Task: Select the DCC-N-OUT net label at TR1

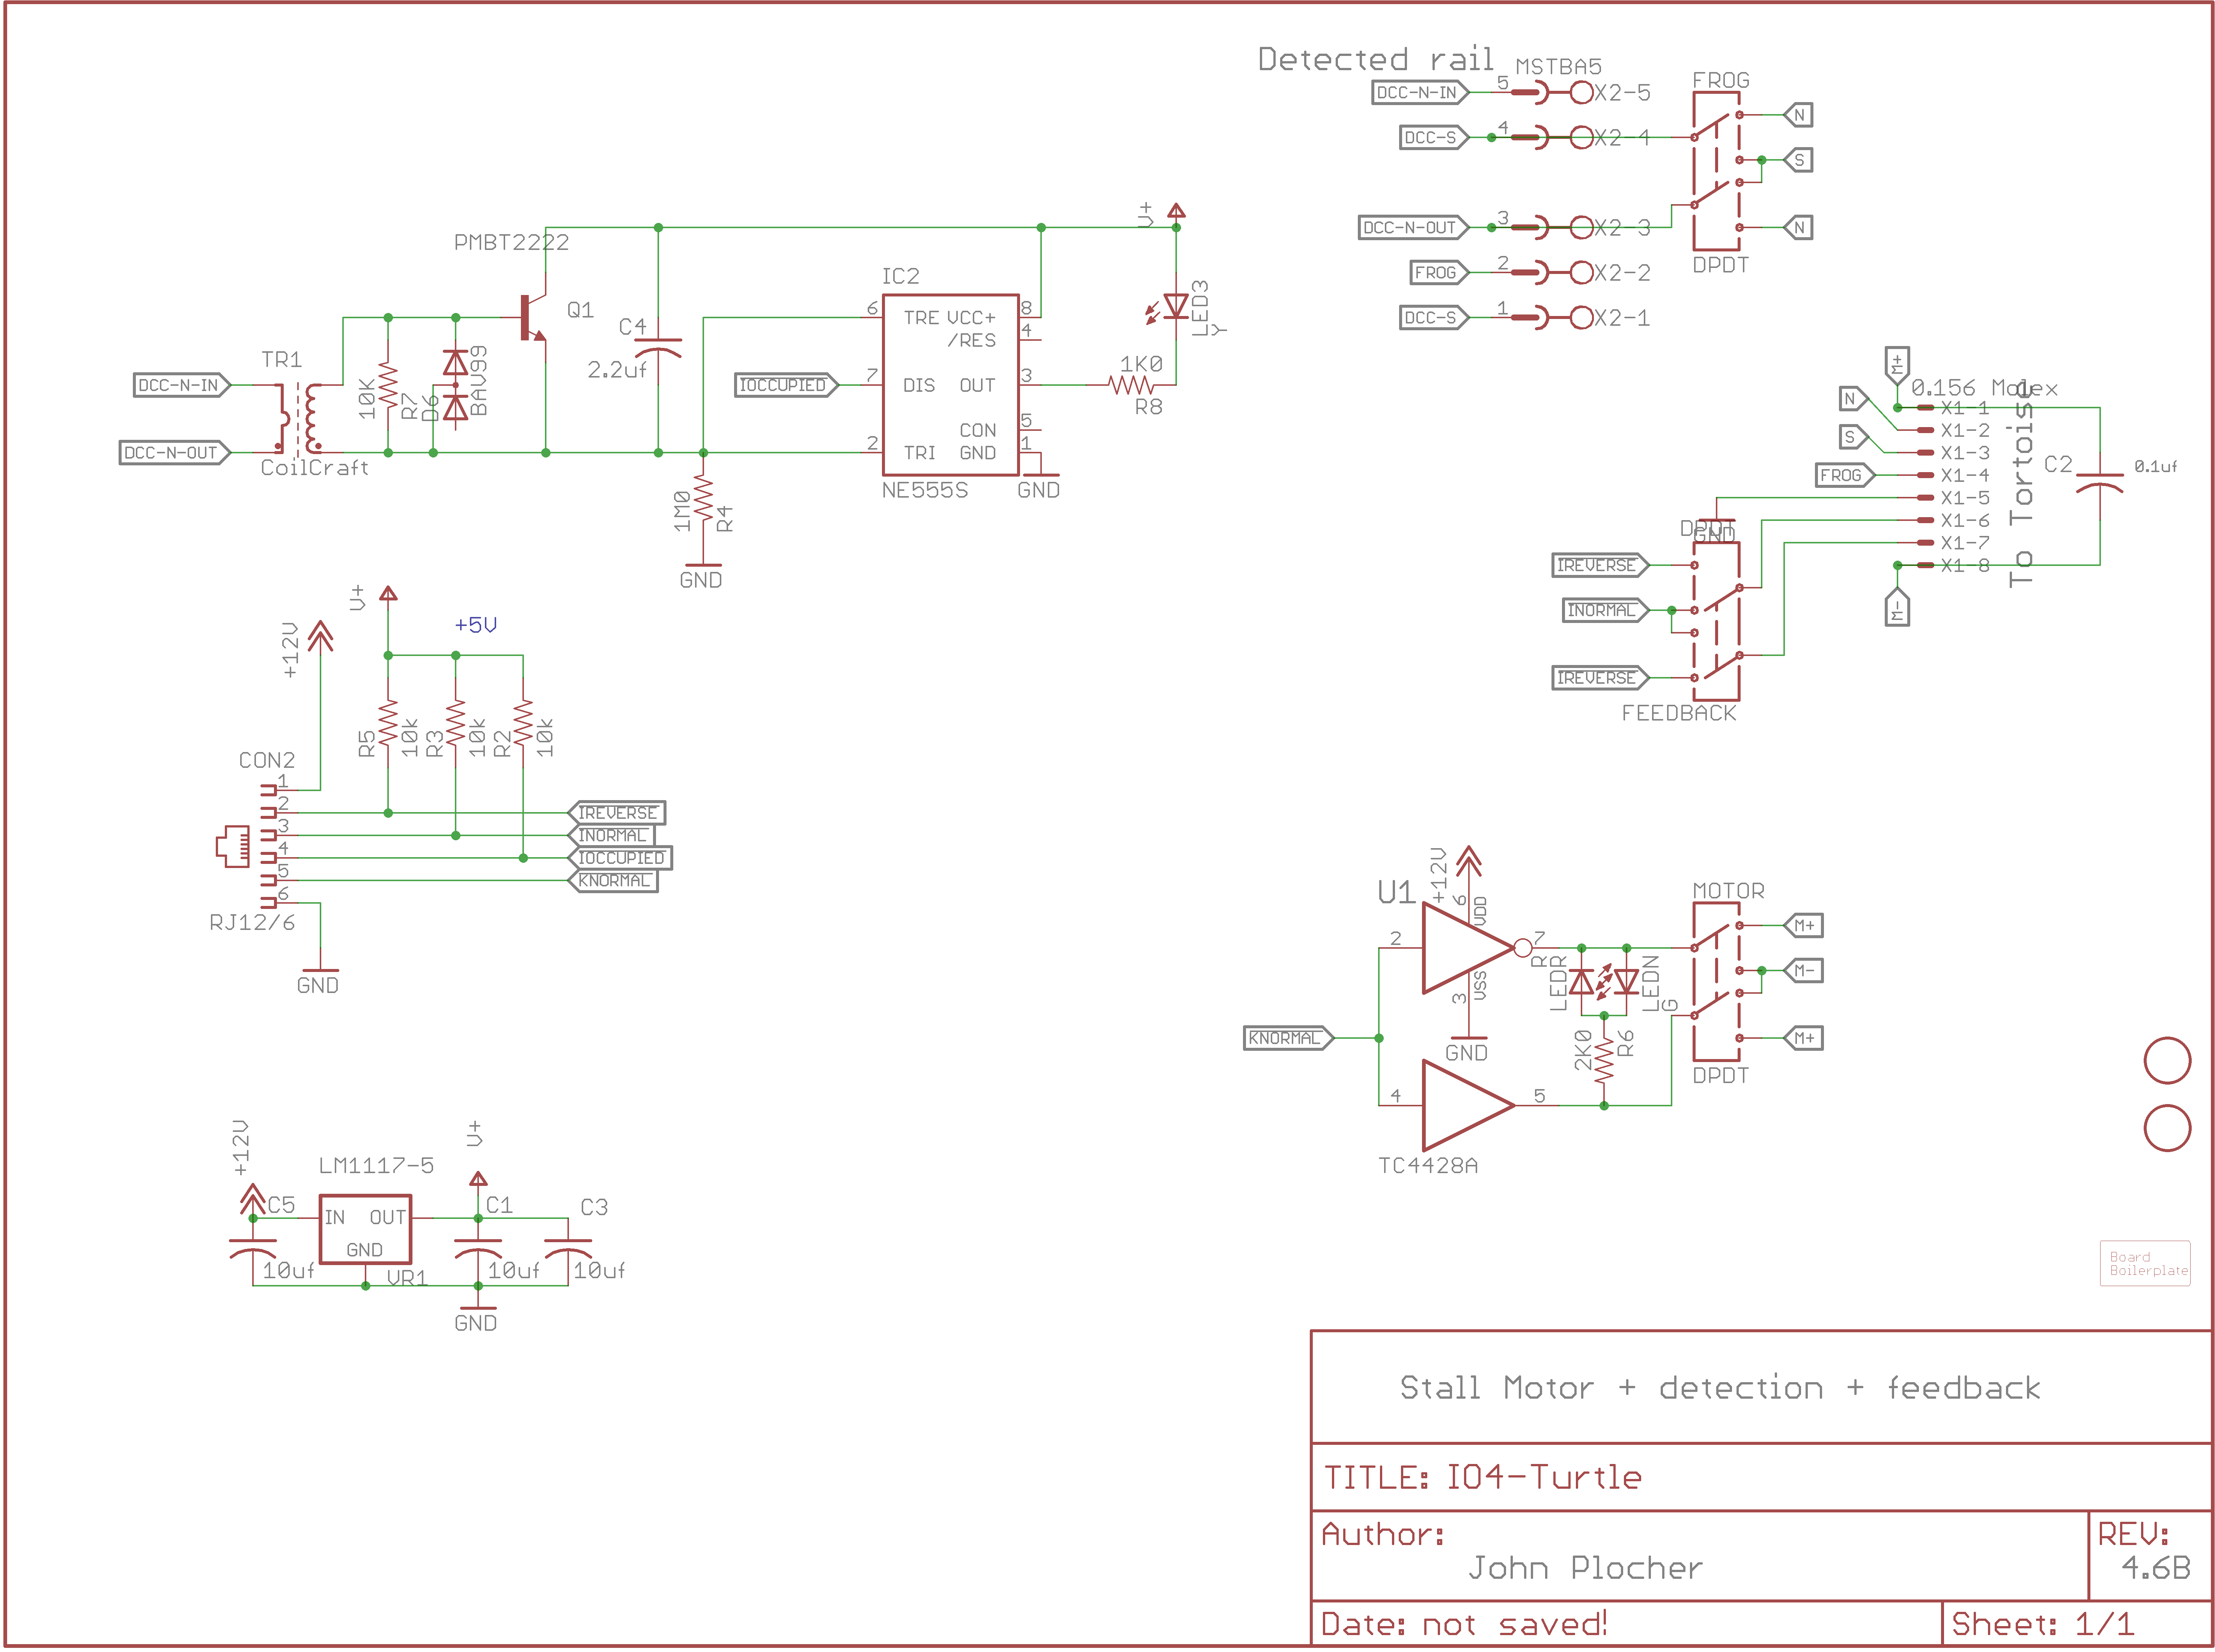Action: [175, 453]
